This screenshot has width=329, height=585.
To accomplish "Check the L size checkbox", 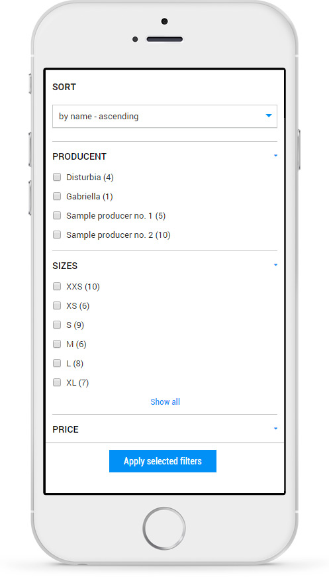I will (x=57, y=363).
